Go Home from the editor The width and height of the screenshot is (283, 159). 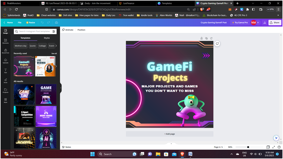8,22
